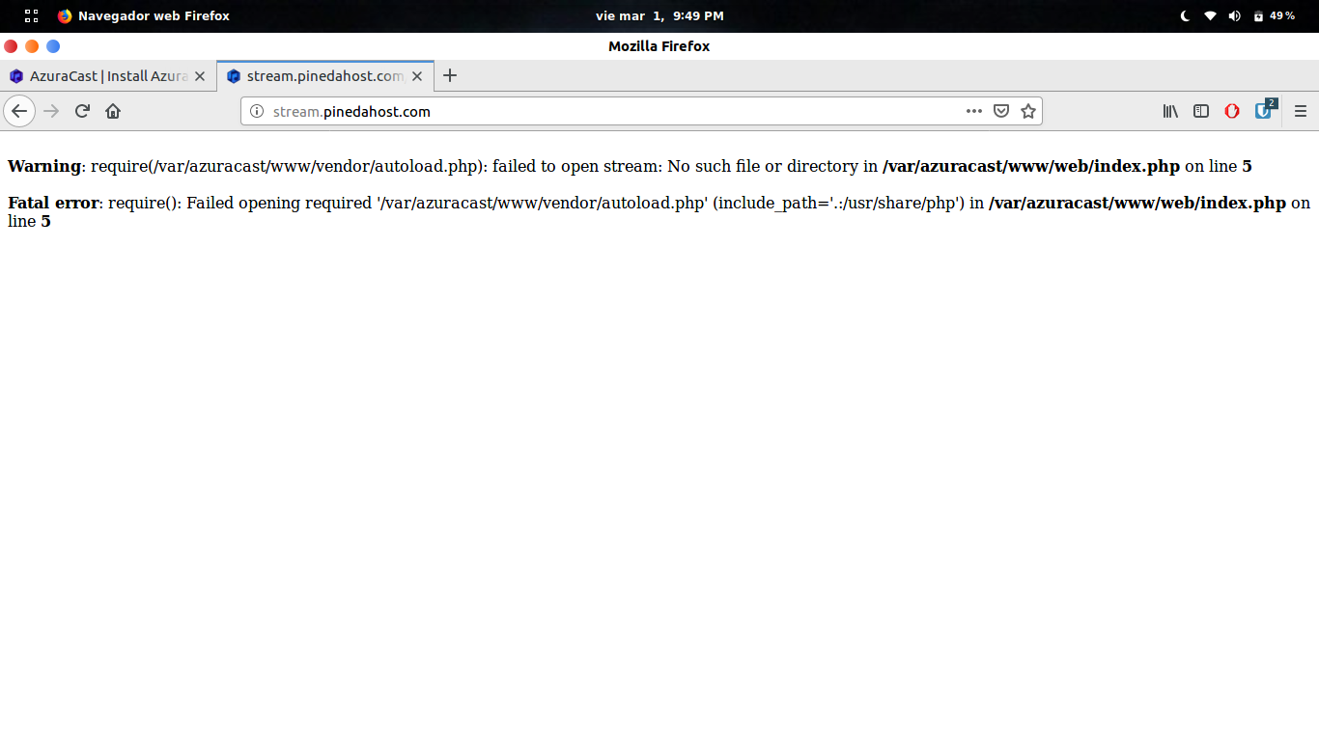Viewport: 1319px width, 741px height.
Task: Open the Firefox Library panel
Action: (x=1169, y=111)
